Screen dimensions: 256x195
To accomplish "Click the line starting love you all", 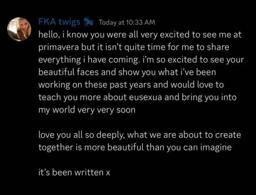I will coord(140,135).
